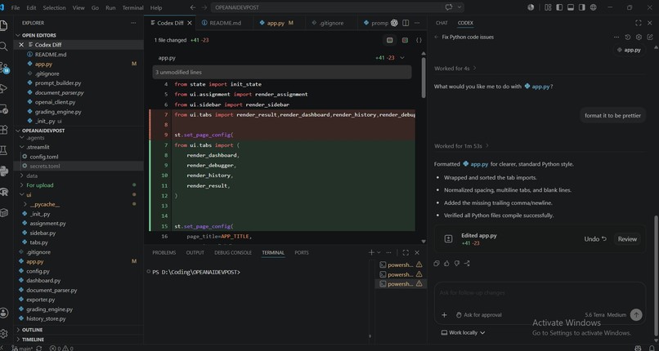
Task: Open the Work locally dropdown
Action: pyautogui.click(x=463, y=332)
